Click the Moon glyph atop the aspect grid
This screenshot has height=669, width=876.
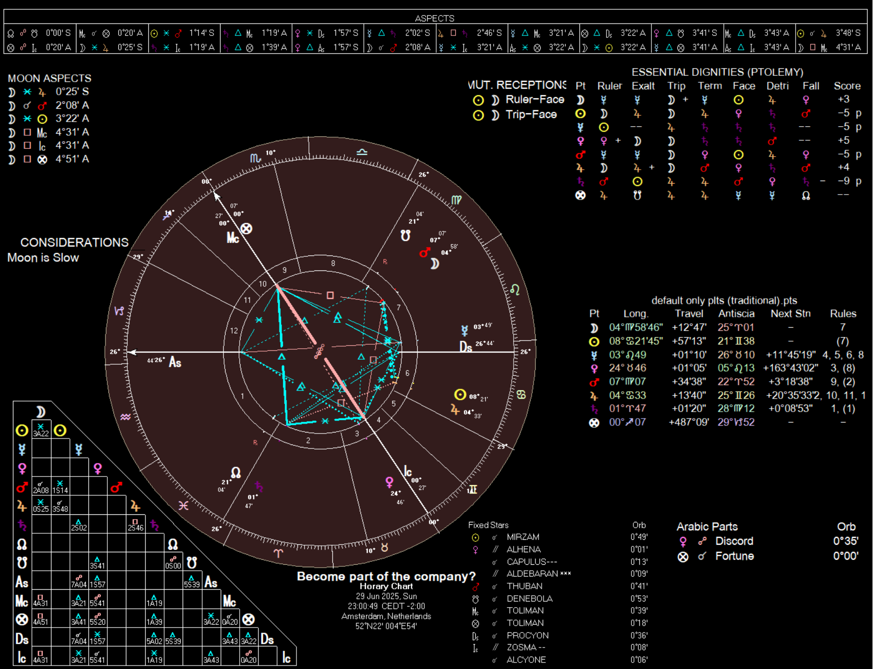(41, 412)
